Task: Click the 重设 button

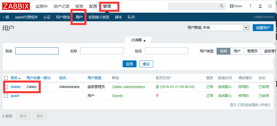Action: click(146, 64)
